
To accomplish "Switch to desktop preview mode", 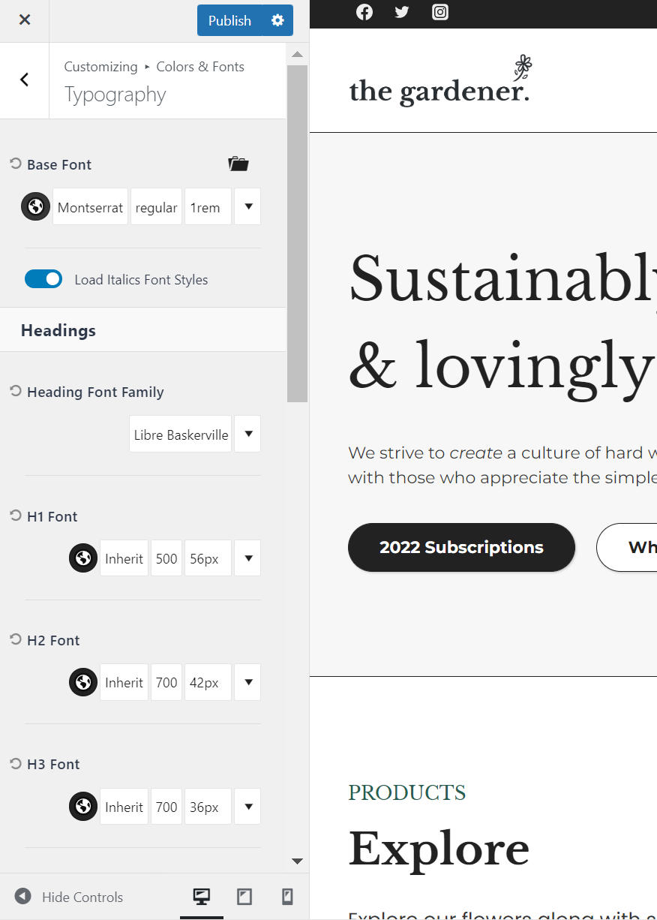I will 202,896.
